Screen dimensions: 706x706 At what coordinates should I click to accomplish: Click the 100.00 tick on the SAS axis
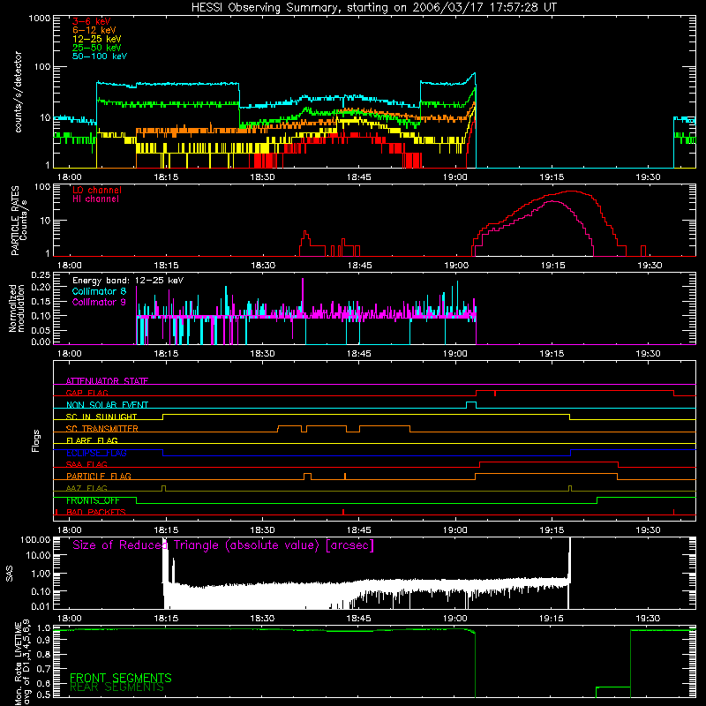(35, 539)
